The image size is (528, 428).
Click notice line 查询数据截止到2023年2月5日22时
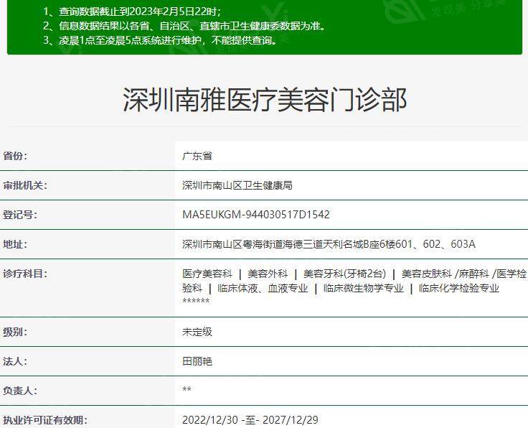[132, 11]
